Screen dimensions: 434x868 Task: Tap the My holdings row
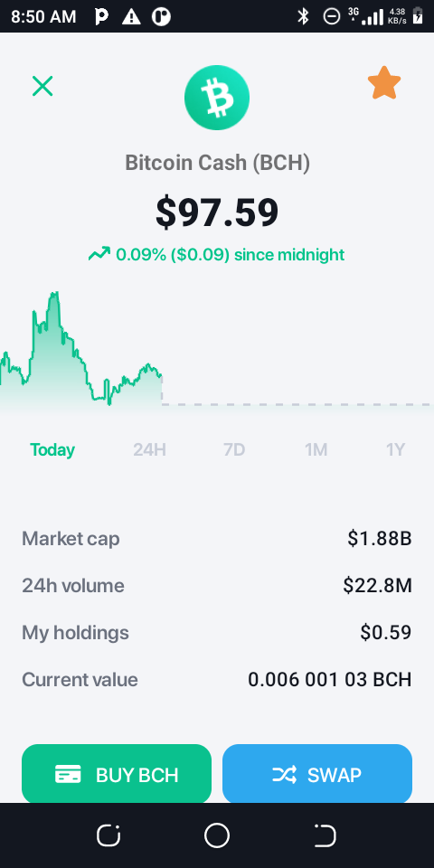[217, 632]
